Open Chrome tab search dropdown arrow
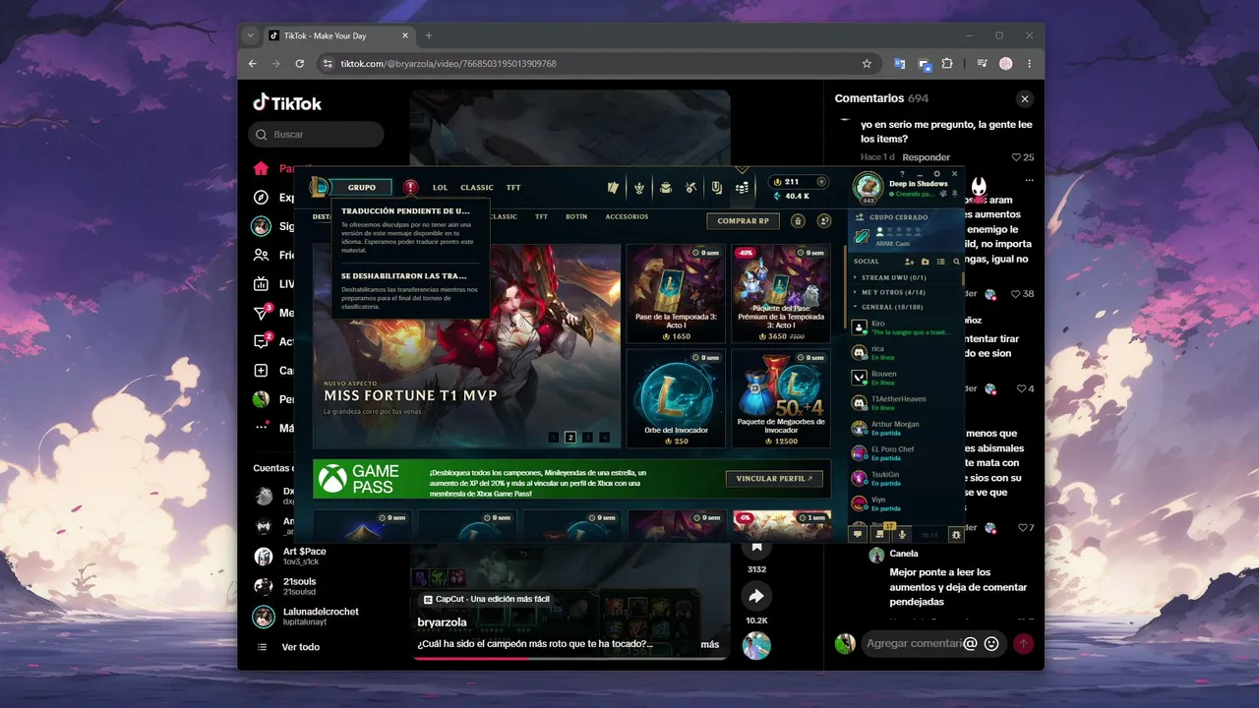The width and height of the screenshot is (1259, 708). [x=251, y=35]
